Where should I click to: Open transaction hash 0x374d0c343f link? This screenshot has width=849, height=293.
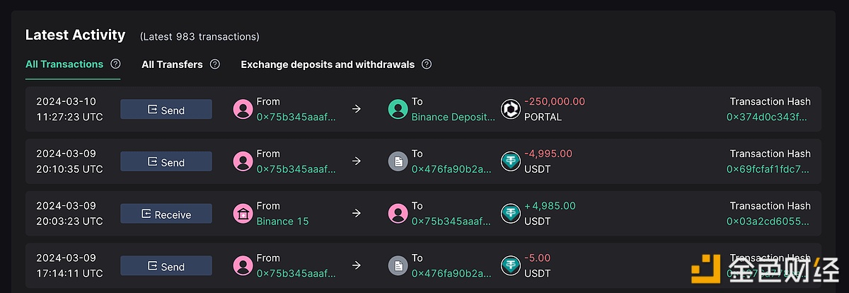tap(768, 117)
